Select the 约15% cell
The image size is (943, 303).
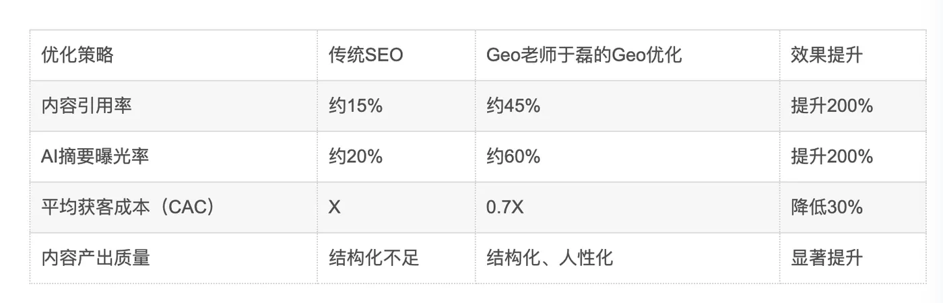point(356,106)
